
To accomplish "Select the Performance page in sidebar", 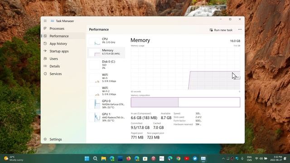I will (63, 36).
